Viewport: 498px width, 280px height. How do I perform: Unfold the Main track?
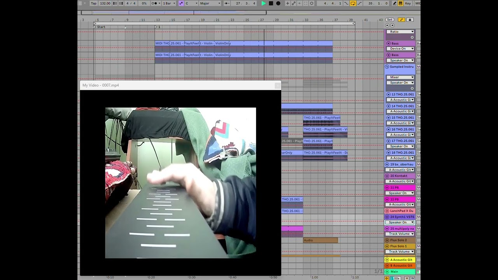click(x=387, y=271)
